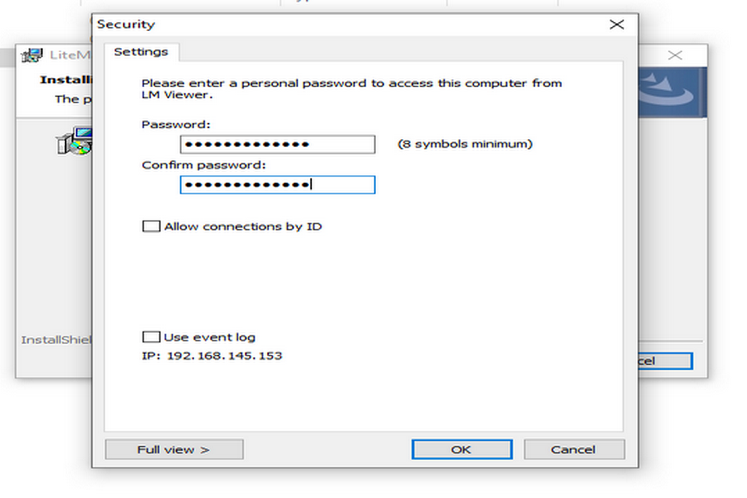Screen dimensions: 747x498
Task: Toggle the Use event log checkbox
Action: [151, 337]
